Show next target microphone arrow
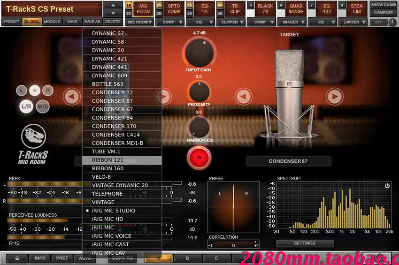The image size is (399, 265). click(335, 97)
